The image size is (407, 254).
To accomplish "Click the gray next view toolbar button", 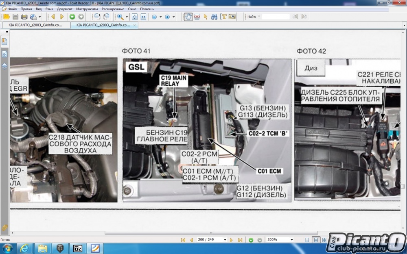I will point(81,17).
